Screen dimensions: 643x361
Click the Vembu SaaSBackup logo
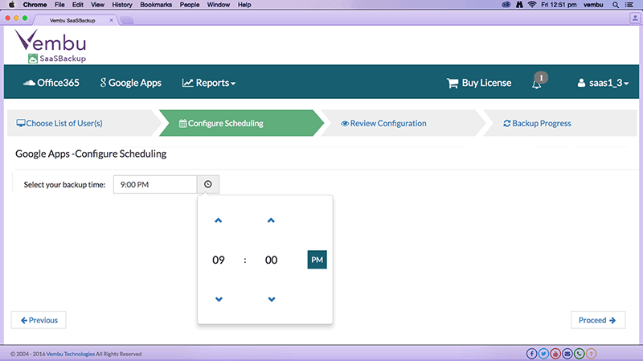pyautogui.click(x=51, y=46)
